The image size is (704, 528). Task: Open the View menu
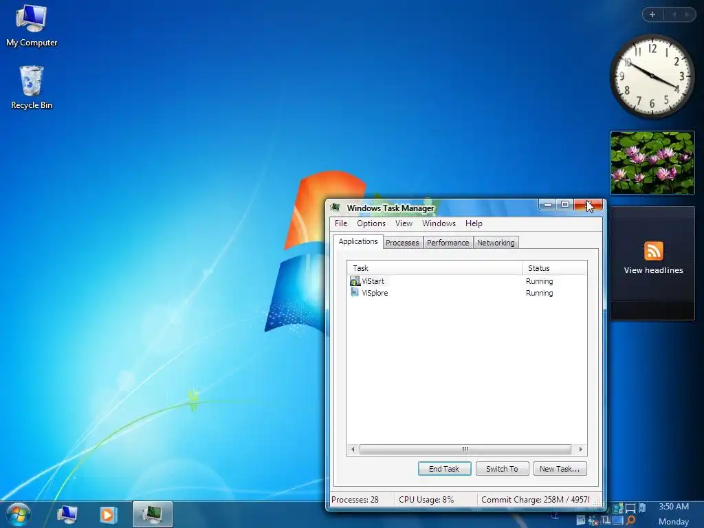(x=404, y=223)
